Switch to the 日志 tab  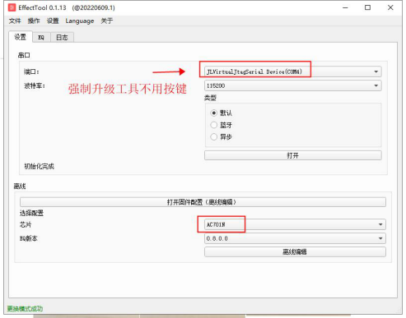click(62, 38)
